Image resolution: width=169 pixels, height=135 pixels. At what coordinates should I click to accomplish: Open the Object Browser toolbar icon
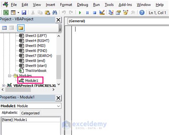coord(126,12)
